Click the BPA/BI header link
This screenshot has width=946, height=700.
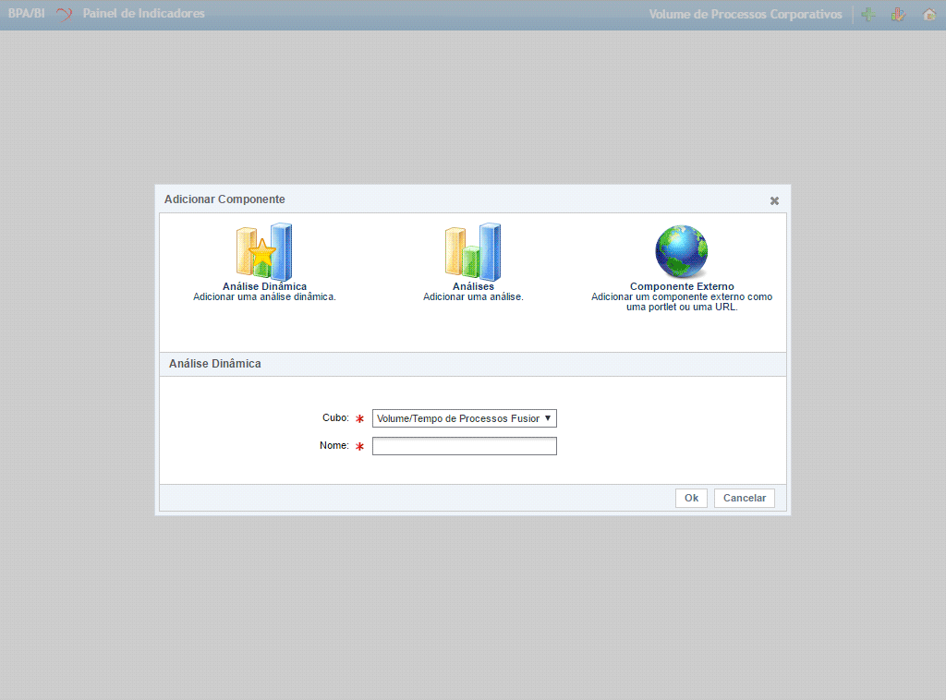point(26,13)
